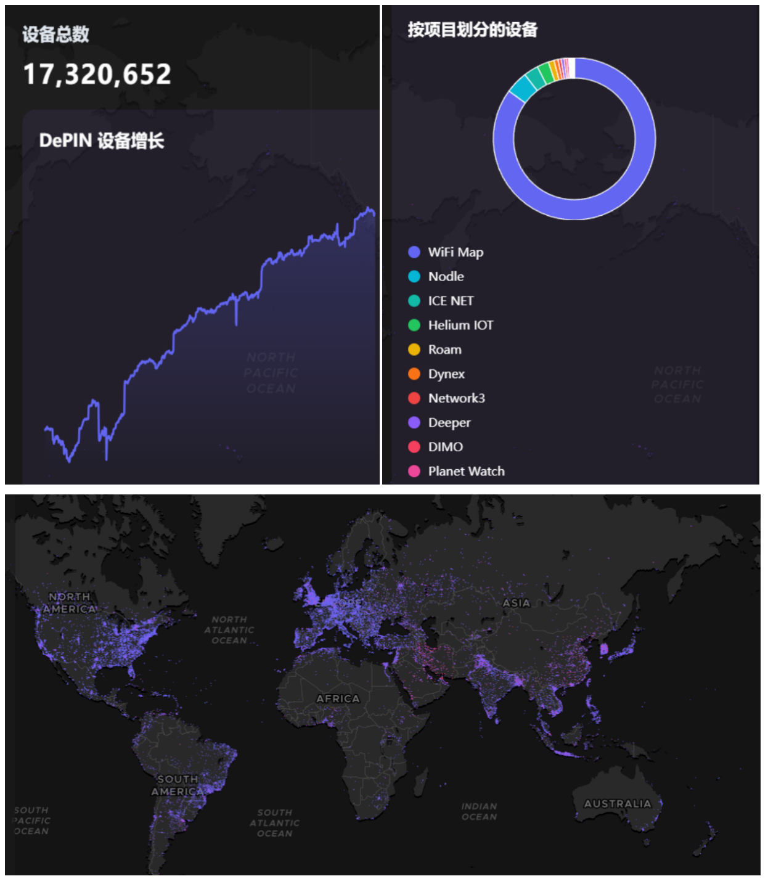Viewport: 768px width, 884px height.
Task: Click the cyan Nodle legend dot
Action: (x=414, y=277)
